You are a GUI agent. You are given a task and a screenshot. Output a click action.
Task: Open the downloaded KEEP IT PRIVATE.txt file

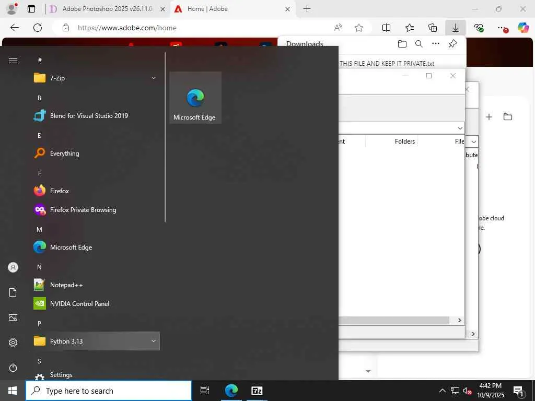tap(387, 63)
